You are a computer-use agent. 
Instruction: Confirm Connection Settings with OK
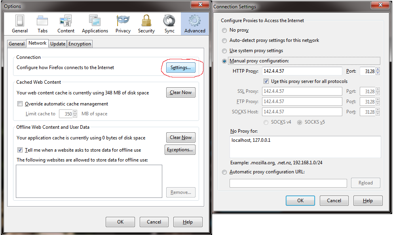point(300,201)
